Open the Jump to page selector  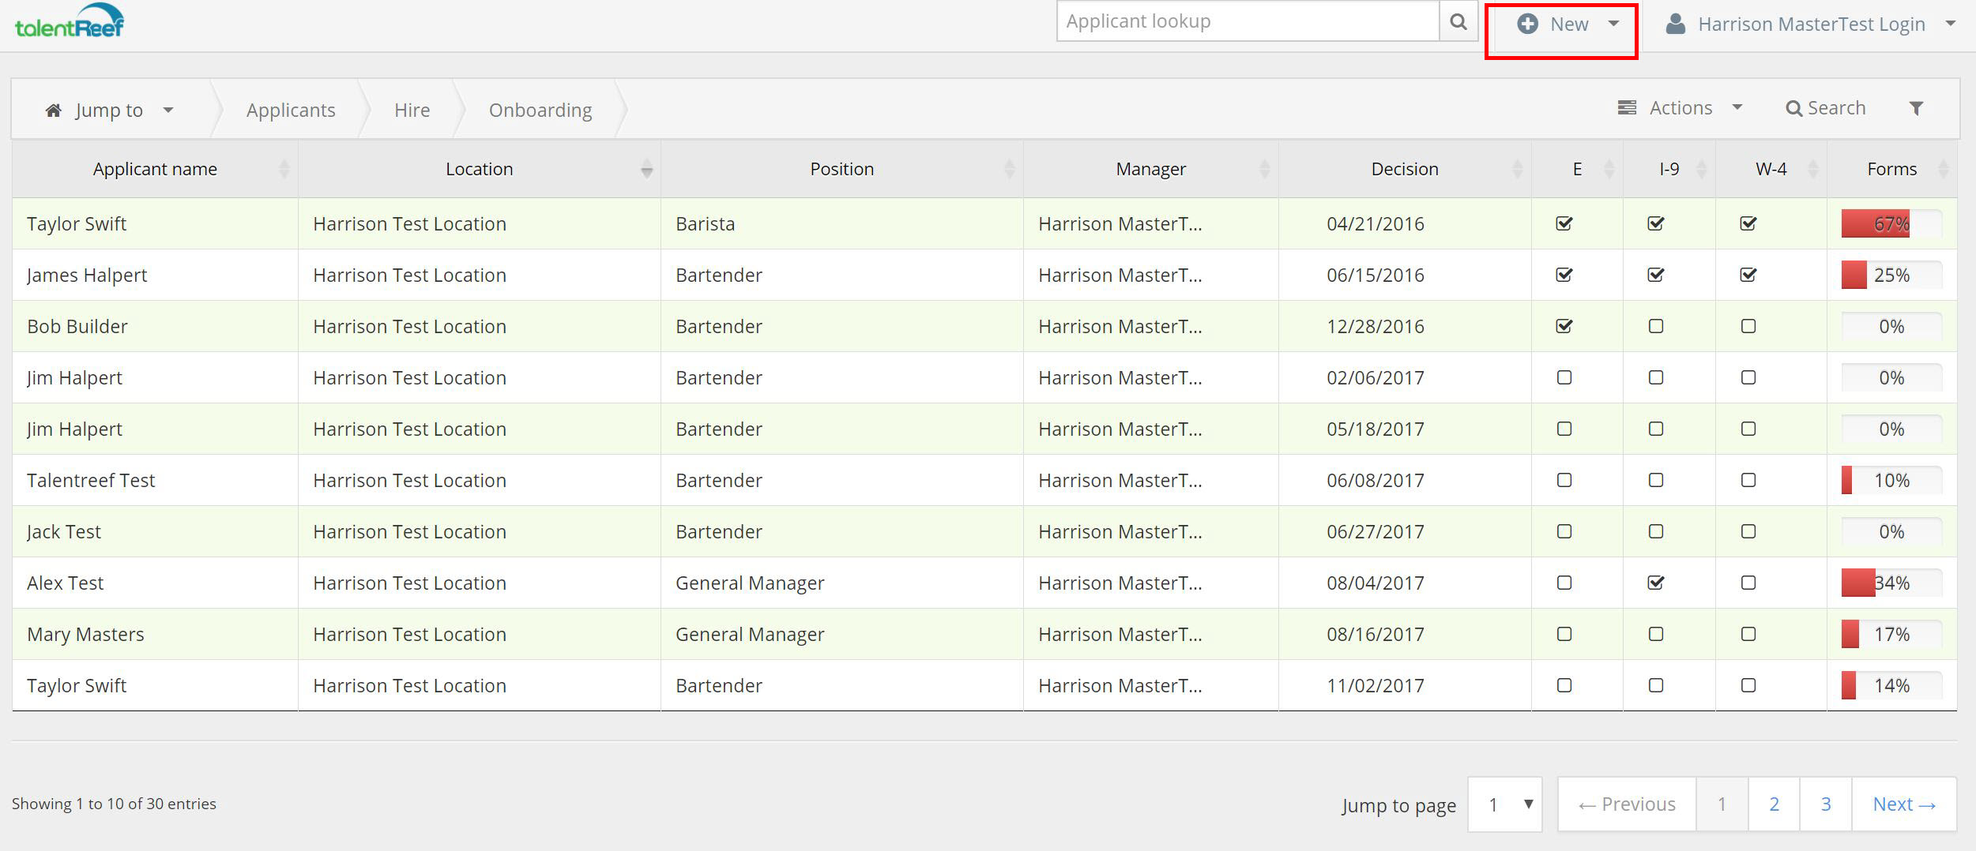coord(1504,804)
